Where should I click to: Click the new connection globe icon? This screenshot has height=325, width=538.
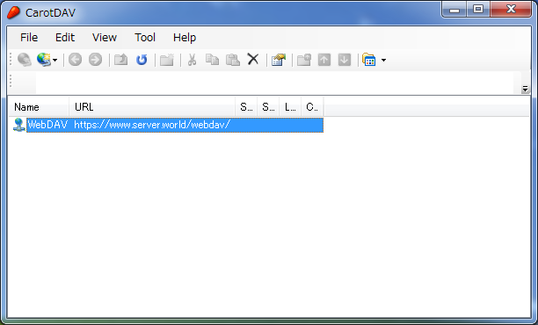(44, 60)
